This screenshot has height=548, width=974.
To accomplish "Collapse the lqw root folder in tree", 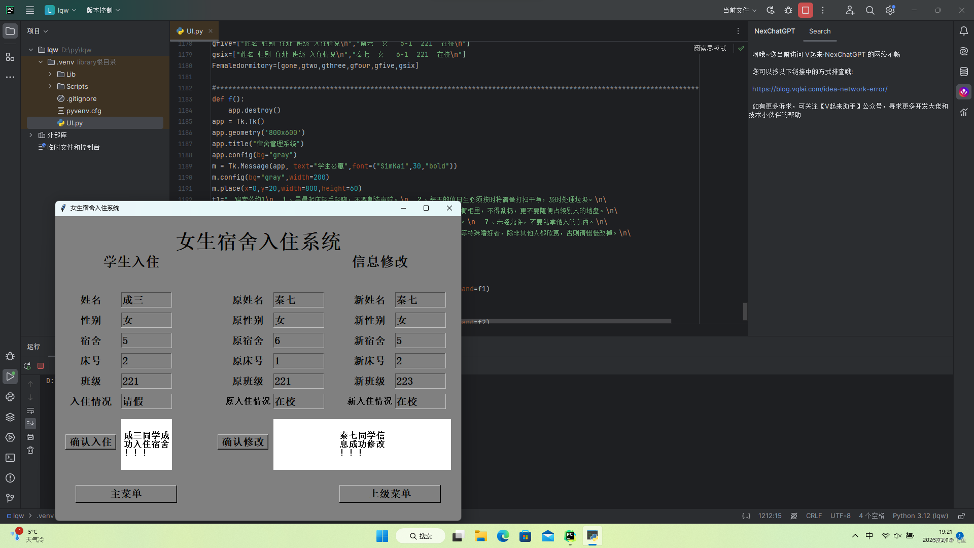I will (x=31, y=50).
